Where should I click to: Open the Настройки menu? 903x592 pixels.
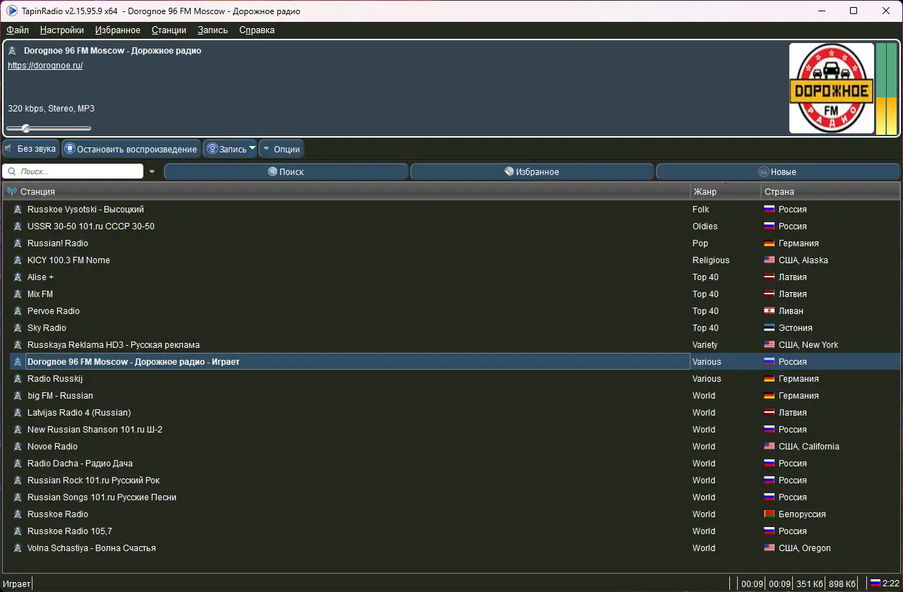click(62, 30)
